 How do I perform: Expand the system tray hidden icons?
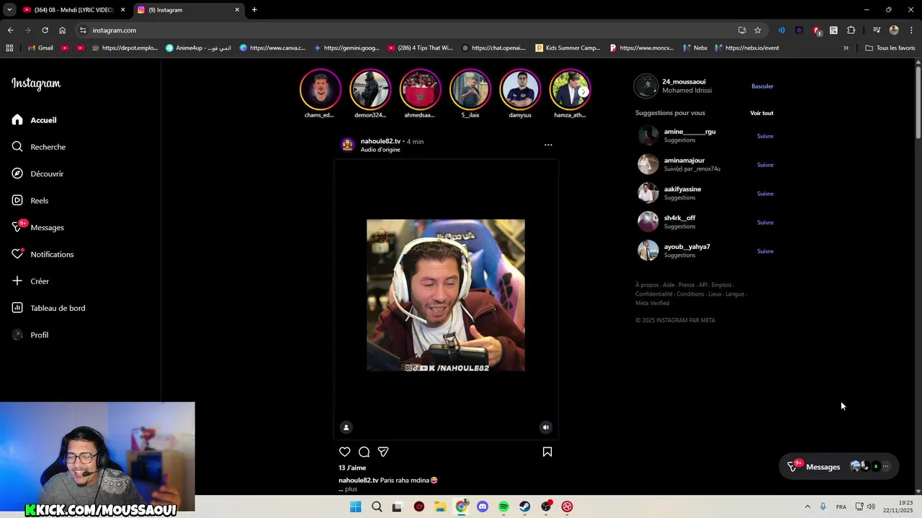tap(807, 506)
